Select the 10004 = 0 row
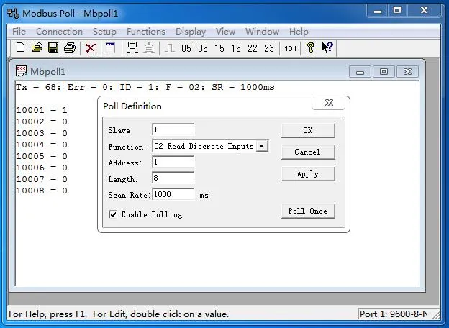Viewport: 449px width, 328px height. coord(42,145)
